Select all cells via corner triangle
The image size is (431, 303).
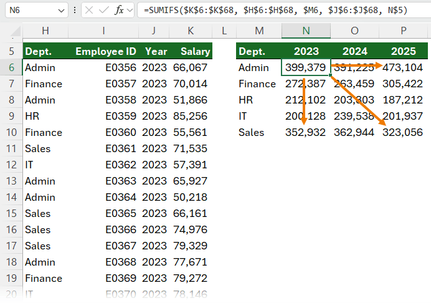tap(16, 31)
